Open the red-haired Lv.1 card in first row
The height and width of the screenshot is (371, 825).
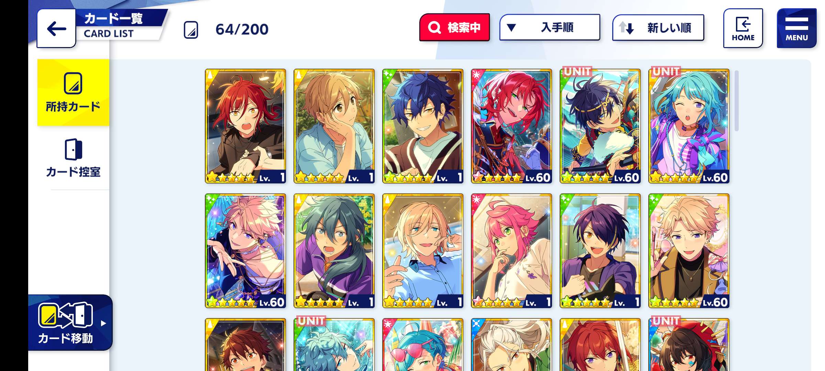(245, 126)
